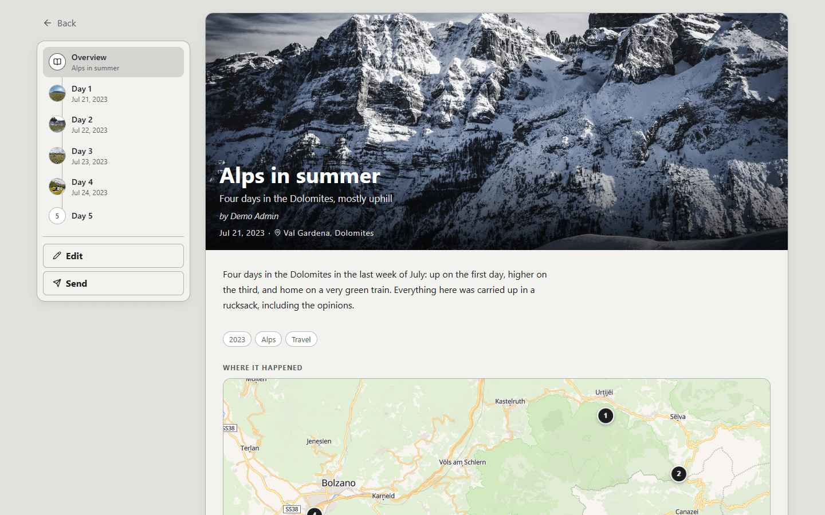Screen dimensions: 825x515
Task: Click the pencil icon on Edit button
Action: point(57,256)
